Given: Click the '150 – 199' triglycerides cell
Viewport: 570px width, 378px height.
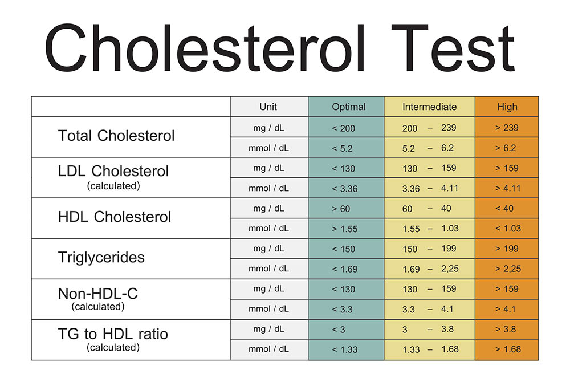Looking at the screenshot, I should point(429,249).
